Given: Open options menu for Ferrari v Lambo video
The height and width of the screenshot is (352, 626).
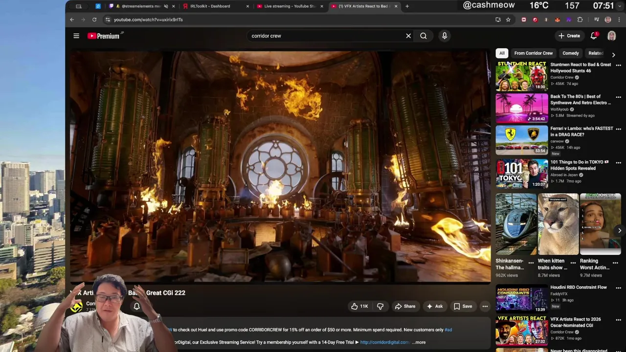Looking at the screenshot, I should point(619,129).
